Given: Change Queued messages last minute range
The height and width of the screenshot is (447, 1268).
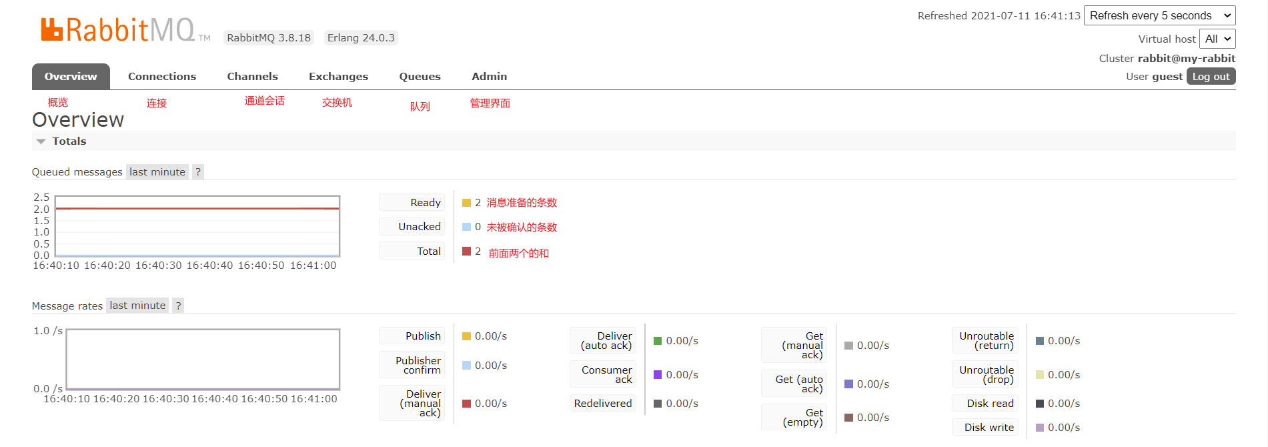Looking at the screenshot, I should (157, 172).
